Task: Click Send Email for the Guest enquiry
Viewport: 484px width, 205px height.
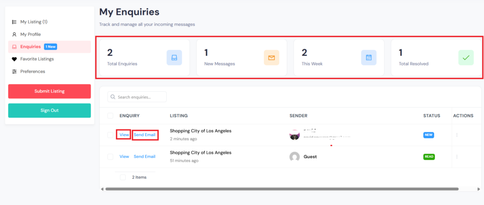Action: pos(144,157)
